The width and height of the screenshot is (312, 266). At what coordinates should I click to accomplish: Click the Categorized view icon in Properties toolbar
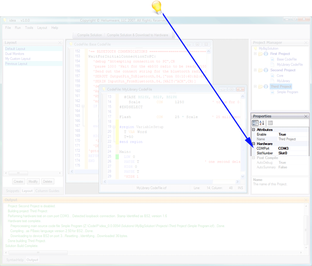click(255, 123)
